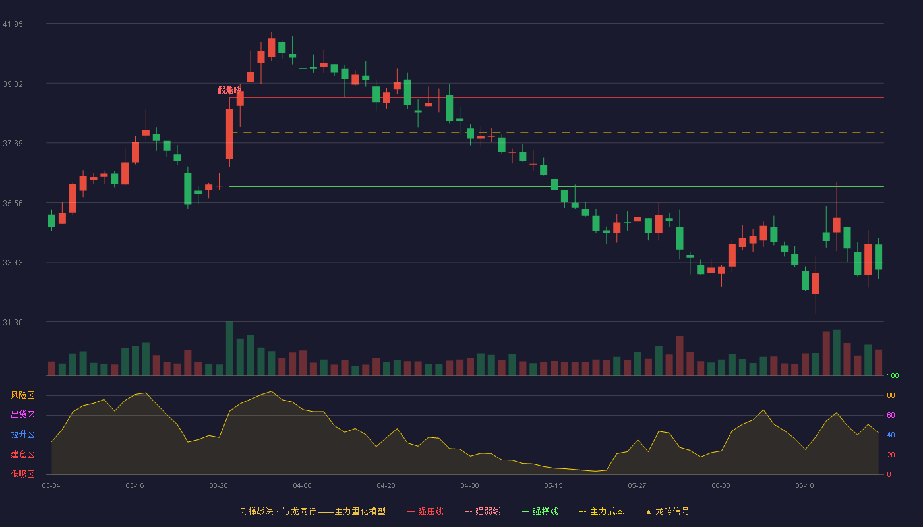The image size is (923, 527).
Task: Click the red 强压线 legend line icon
Action: pos(411,511)
